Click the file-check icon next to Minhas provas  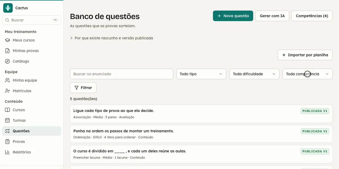pos(7,51)
